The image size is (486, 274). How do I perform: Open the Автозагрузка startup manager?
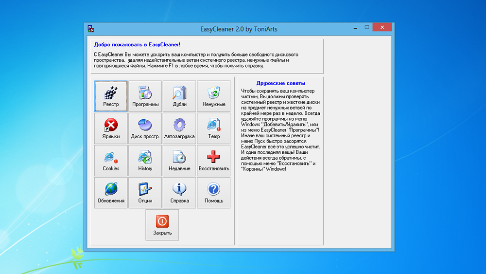[x=179, y=128]
